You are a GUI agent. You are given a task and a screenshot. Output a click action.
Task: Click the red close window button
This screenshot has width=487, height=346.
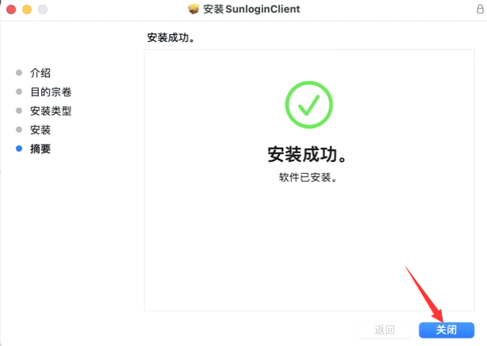[11, 9]
